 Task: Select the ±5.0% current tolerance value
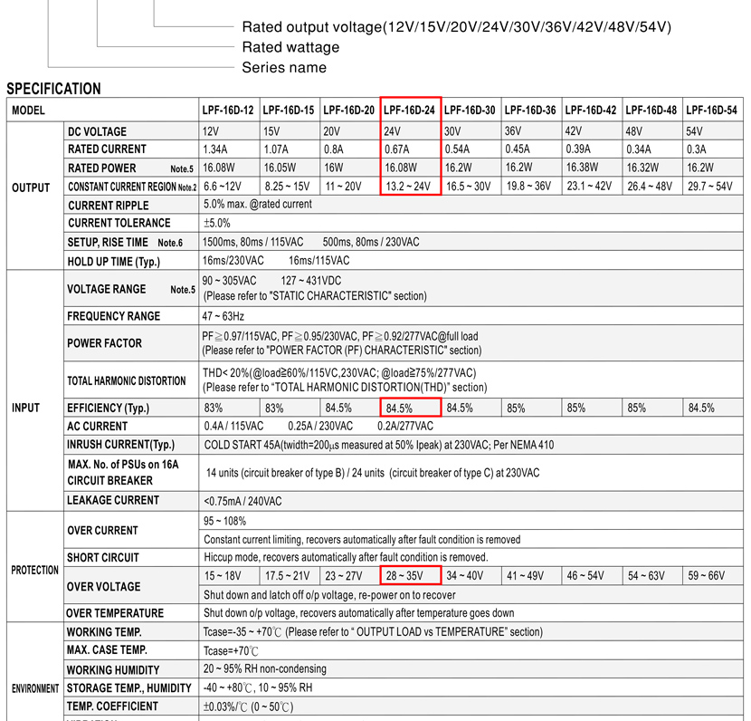(217, 224)
